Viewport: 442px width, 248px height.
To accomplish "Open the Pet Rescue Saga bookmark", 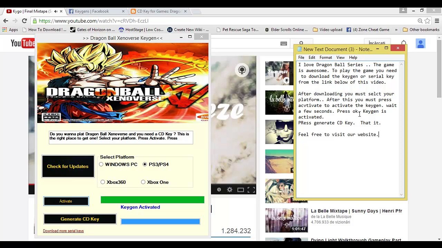I will [237, 30].
